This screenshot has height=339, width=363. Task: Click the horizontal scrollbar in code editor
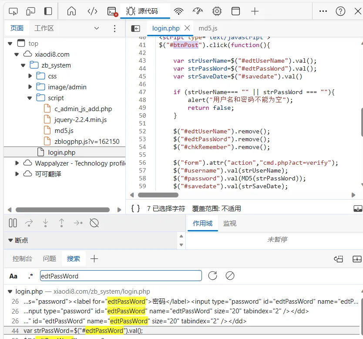click(x=158, y=195)
